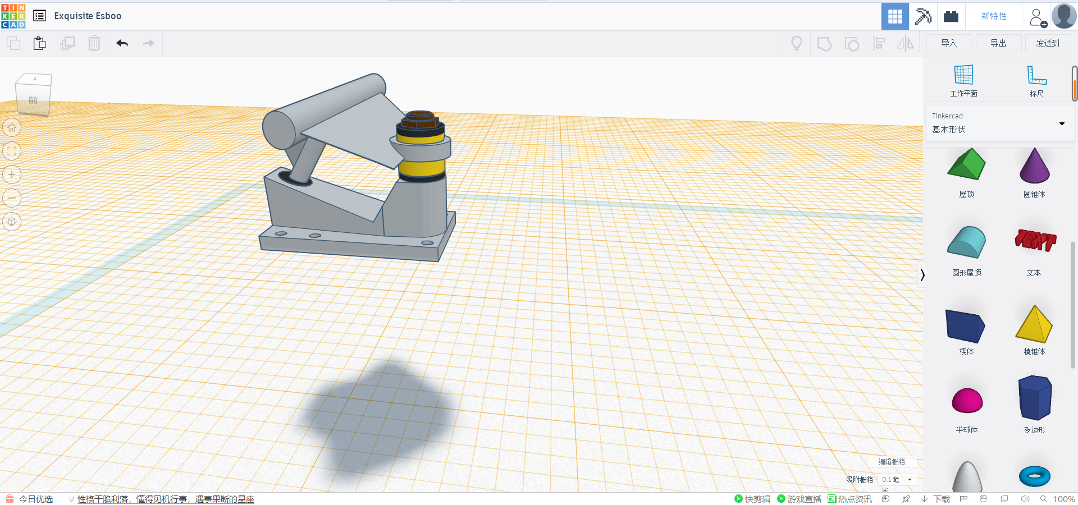Viewport: 1078px width, 505px height.
Task: Open the 新特性 what's new menu
Action: [x=994, y=16]
